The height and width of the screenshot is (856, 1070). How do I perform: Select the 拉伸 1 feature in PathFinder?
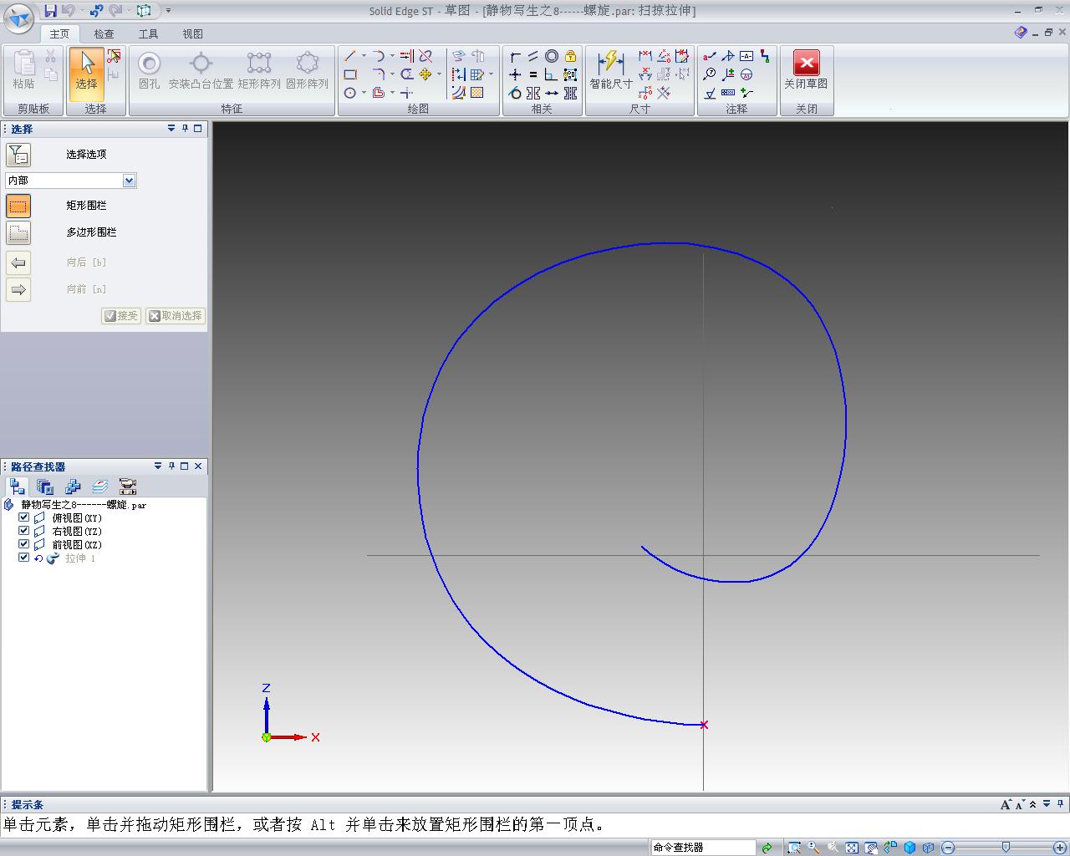click(80, 558)
